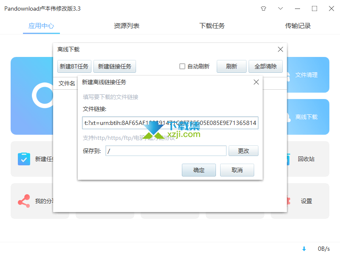Open the 回收站 tile
Viewport: 340px width, 255px height.
(308, 159)
